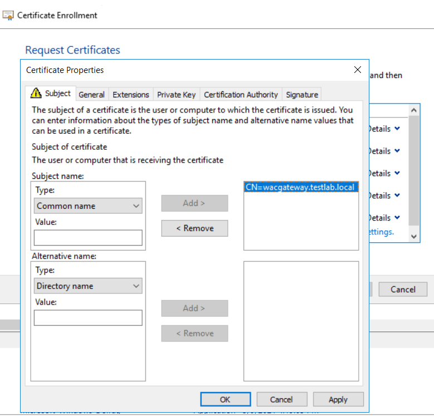434x416 pixels.
Task: Expand the third Details chevron
Action: [397, 173]
